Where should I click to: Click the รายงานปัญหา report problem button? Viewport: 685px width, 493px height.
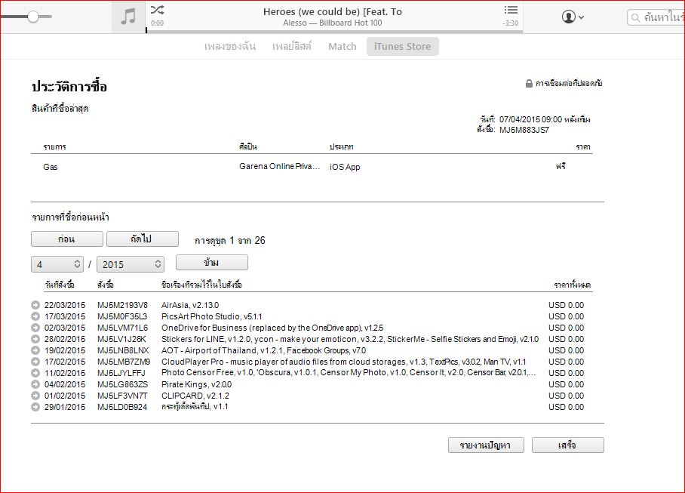click(486, 445)
